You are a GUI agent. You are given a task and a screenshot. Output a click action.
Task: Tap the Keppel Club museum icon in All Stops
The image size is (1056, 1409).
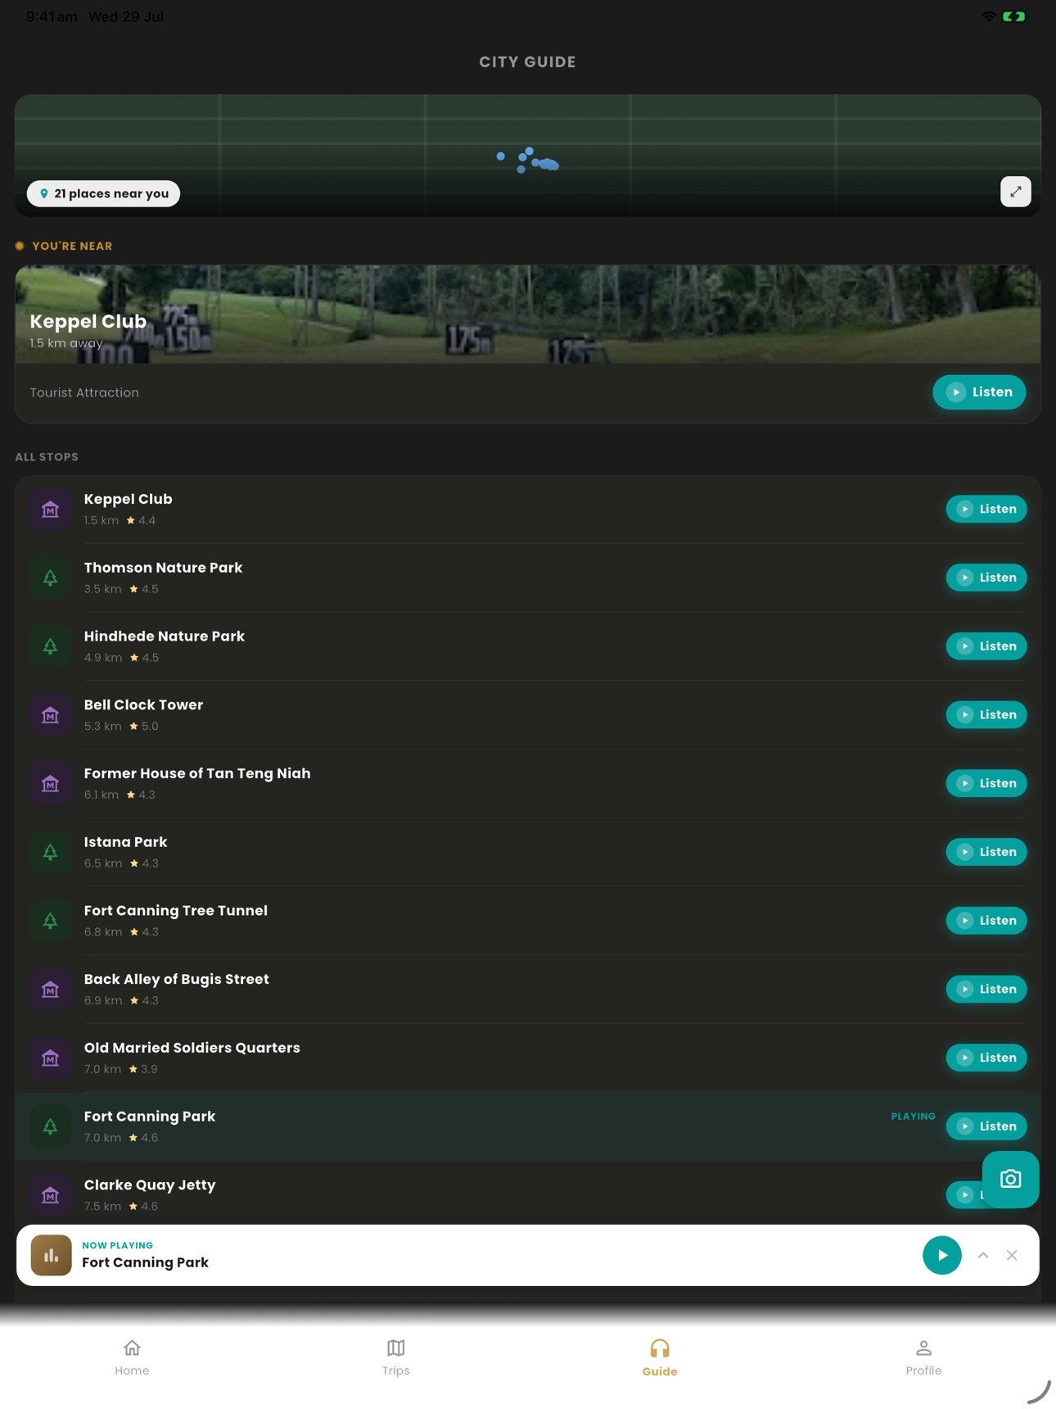pyautogui.click(x=51, y=510)
